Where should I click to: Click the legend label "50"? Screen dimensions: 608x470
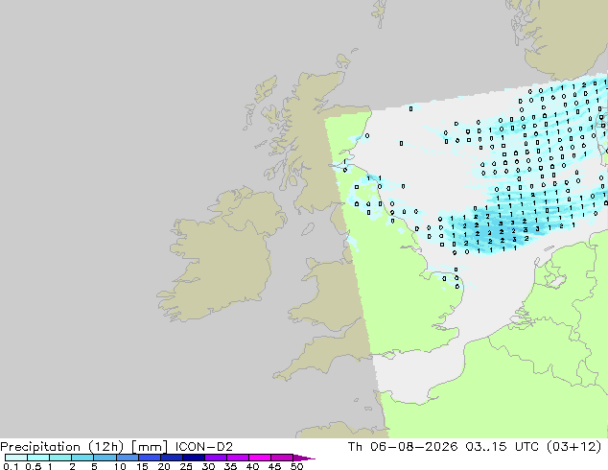pyautogui.click(x=296, y=466)
